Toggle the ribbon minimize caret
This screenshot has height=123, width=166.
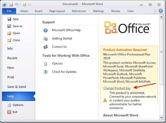point(155,11)
